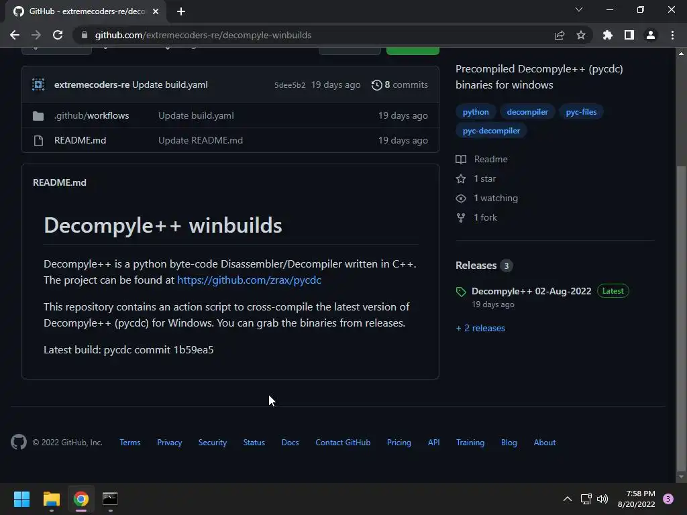Screen dimensions: 687x515
Task: Click the GitHub logo in the footer
Action: point(18,443)
